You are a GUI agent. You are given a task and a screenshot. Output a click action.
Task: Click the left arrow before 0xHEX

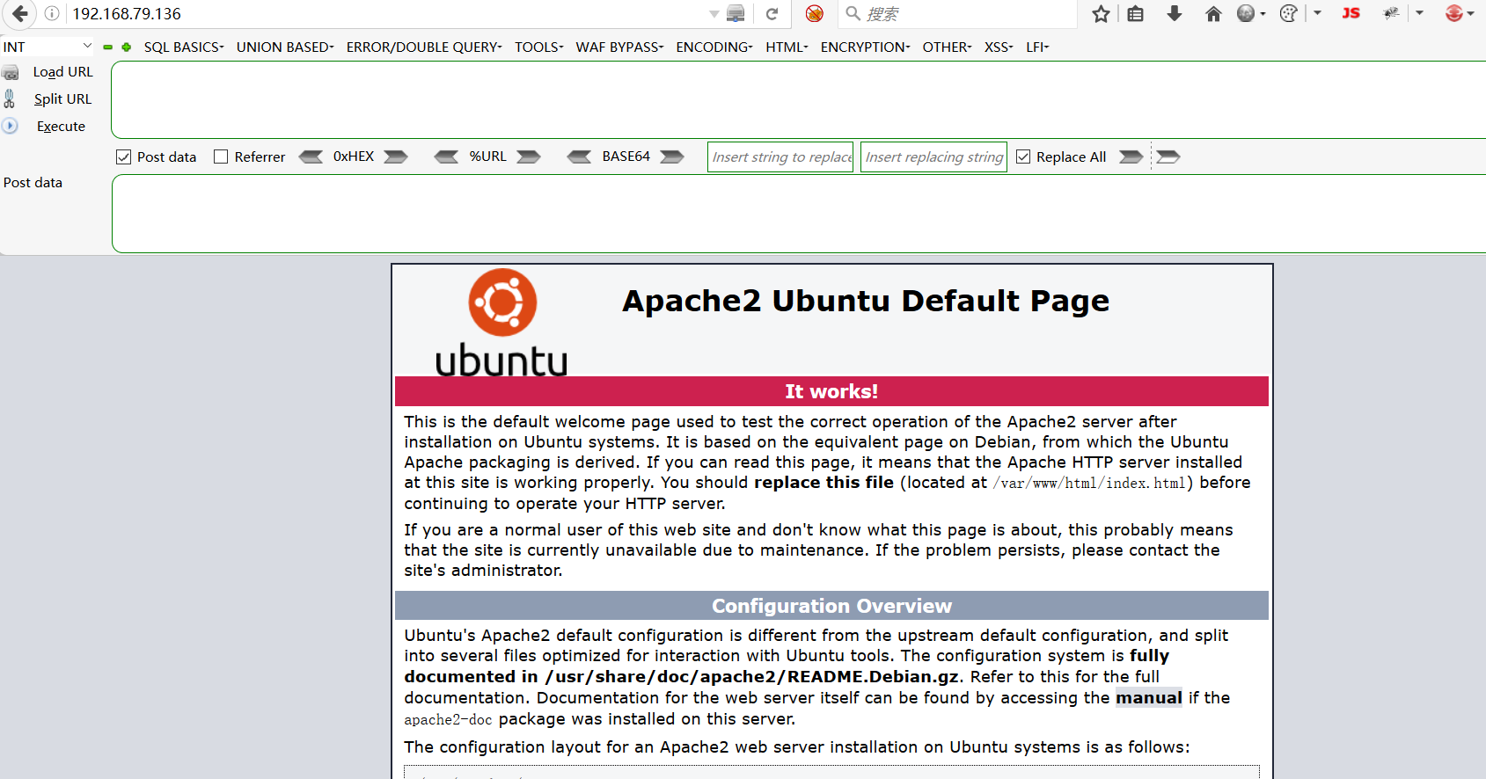[311, 157]
